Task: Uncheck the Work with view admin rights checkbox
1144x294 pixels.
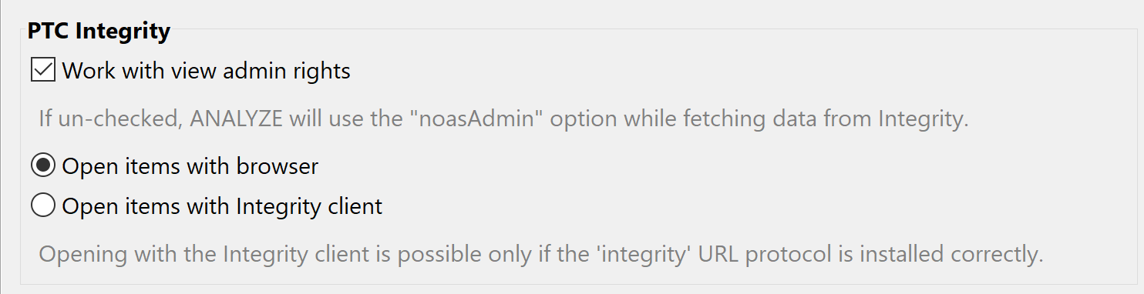Action: click(42, 70)
